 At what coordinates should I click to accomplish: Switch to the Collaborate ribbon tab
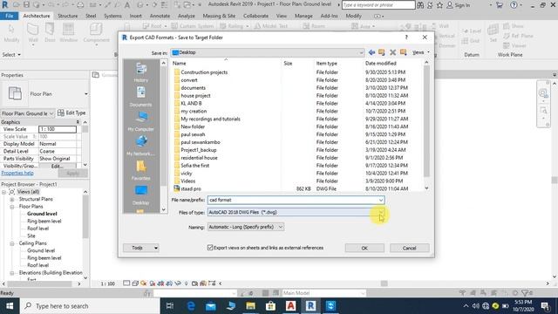point(255,16)
